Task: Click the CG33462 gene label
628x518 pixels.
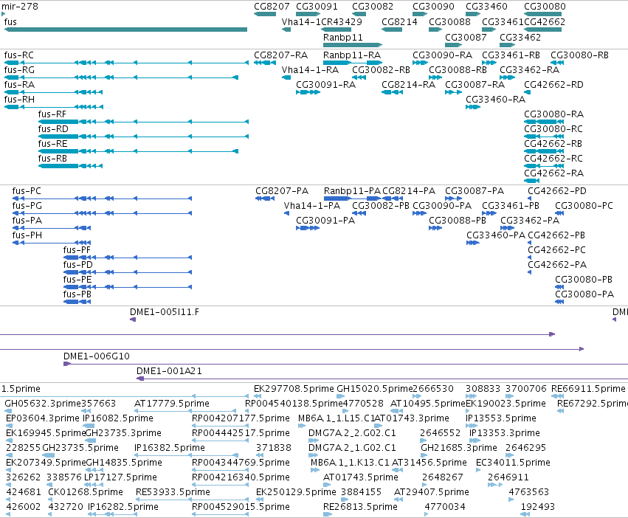Action: (x=520, y=37)
